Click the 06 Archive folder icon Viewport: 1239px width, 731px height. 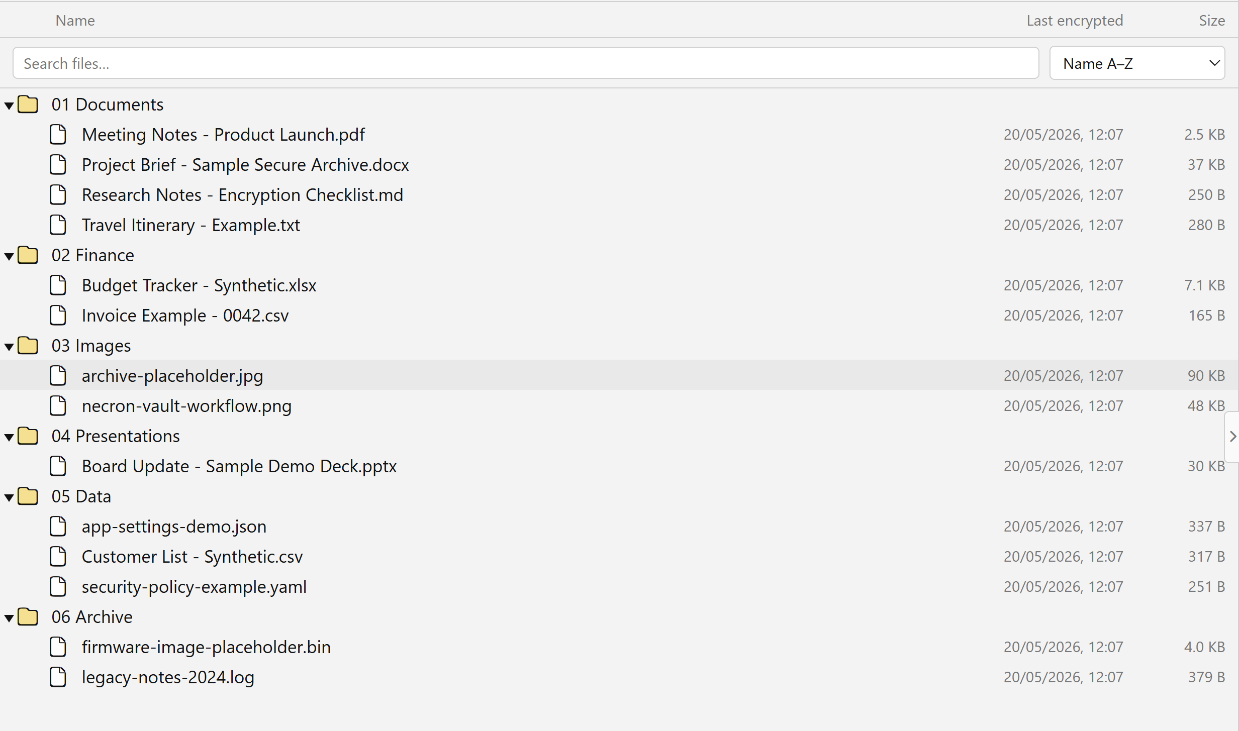[x=28, y=616]
